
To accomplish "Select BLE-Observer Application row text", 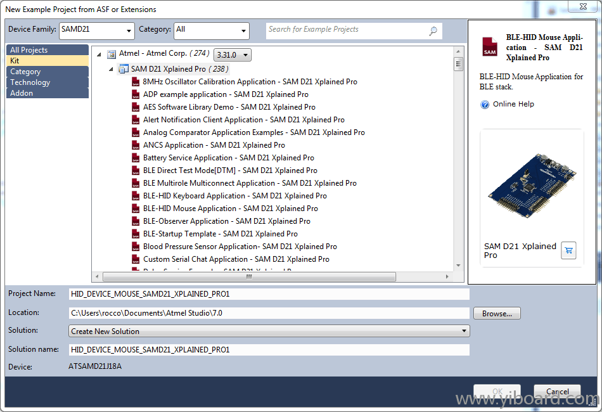I will click(x=226, y=221).
